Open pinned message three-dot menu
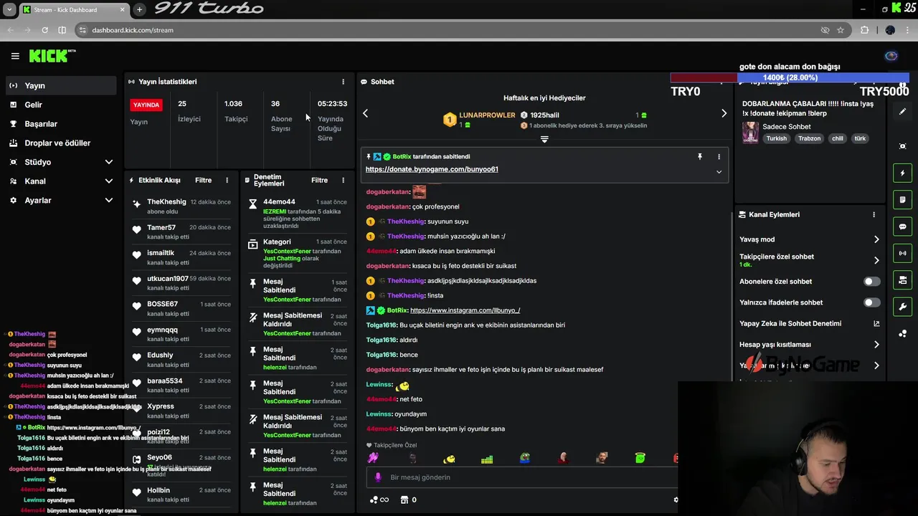918x516 pixels. (719, 156)
